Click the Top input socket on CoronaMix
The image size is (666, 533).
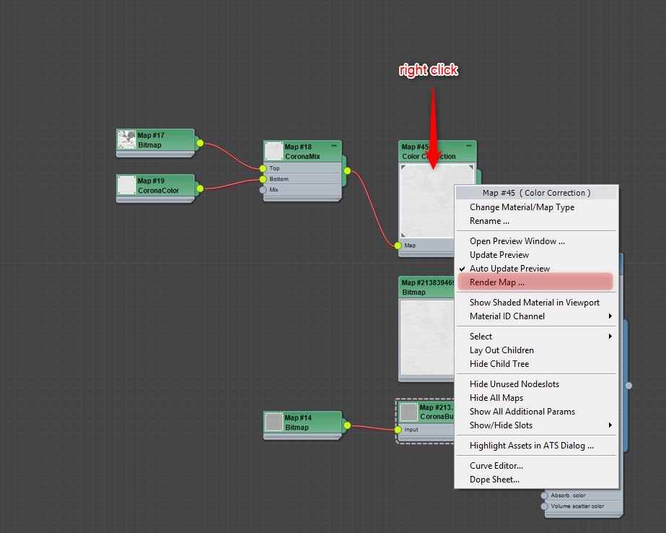263,168
